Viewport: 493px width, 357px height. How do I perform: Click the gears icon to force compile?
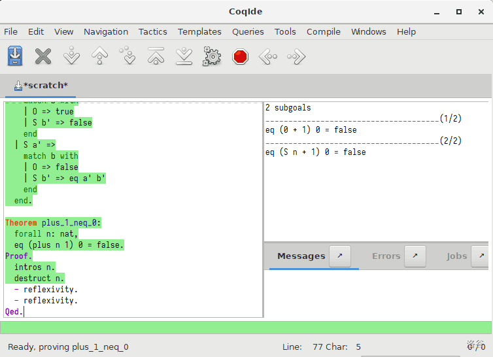coord(212,57)
